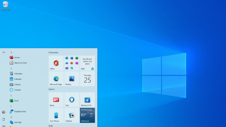The image size is (226, 127).
Task: Open the News tile
Action: coord(56,100)
